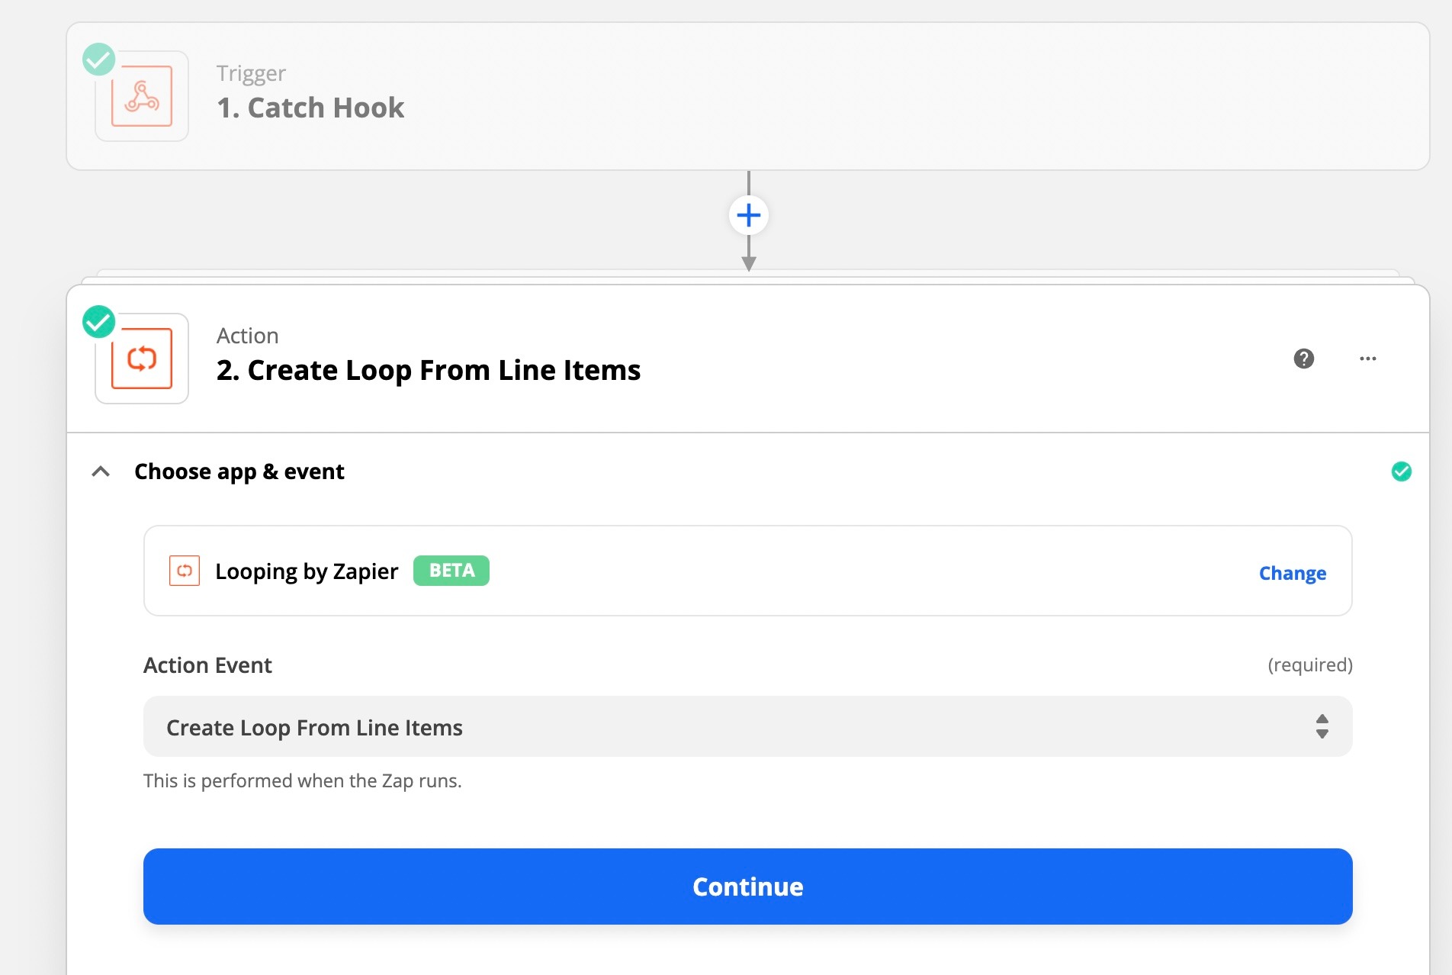Click the Looping by Zapier app name
The height and width of the screenshot is (975, 1452).
[x=307, y=571]
